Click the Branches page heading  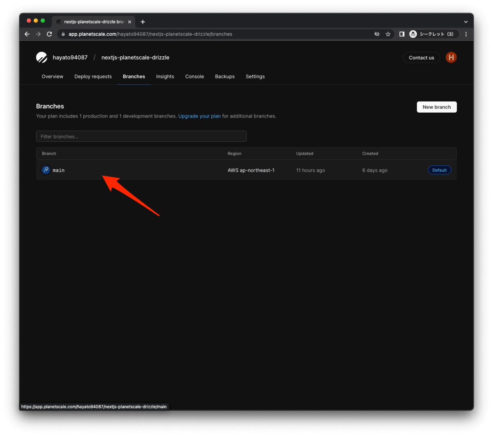pyautogui.click(x=50, y=106)
